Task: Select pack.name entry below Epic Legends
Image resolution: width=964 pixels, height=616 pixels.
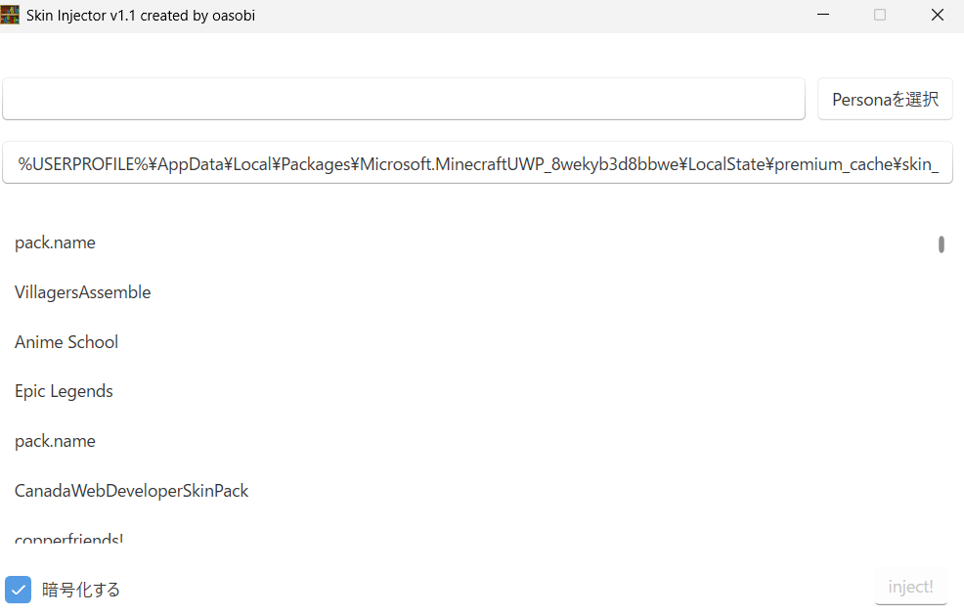Action: pyautogui.click(x=55, y=441)
